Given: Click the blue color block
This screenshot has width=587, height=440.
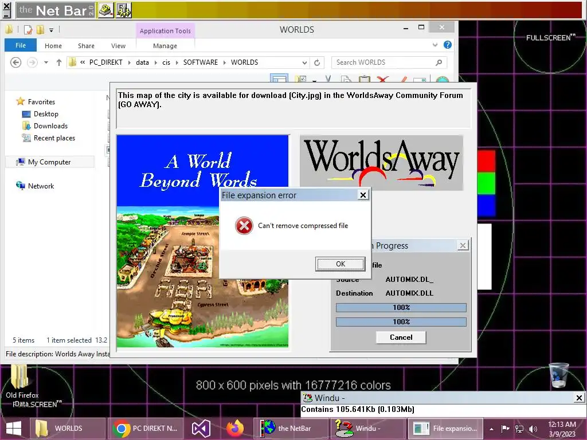Looking at the screenshot, I should pyautogui.click(x=486, y=205).
